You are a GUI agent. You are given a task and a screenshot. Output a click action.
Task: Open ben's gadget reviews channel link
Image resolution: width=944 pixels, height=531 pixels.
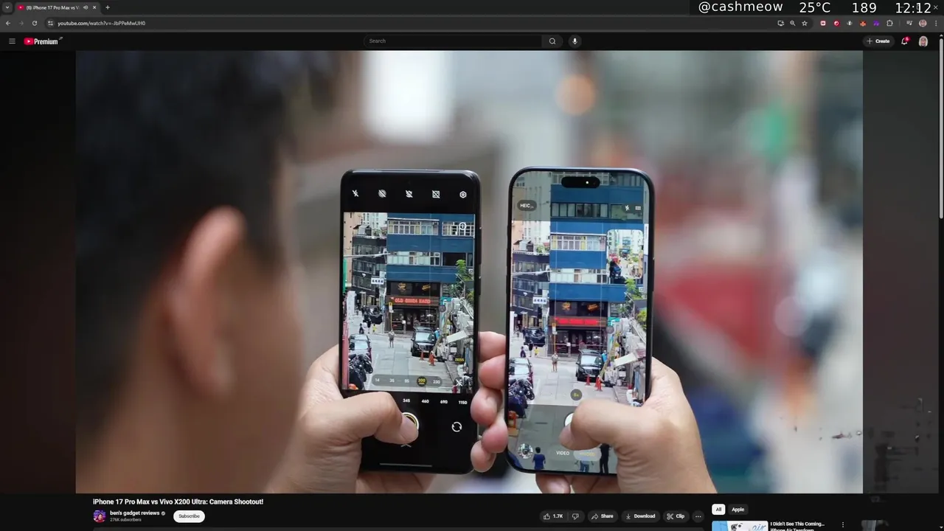134,513
